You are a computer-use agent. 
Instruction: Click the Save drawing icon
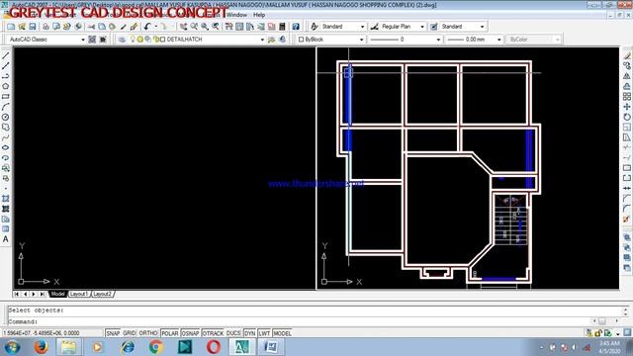tap(33, 27)
